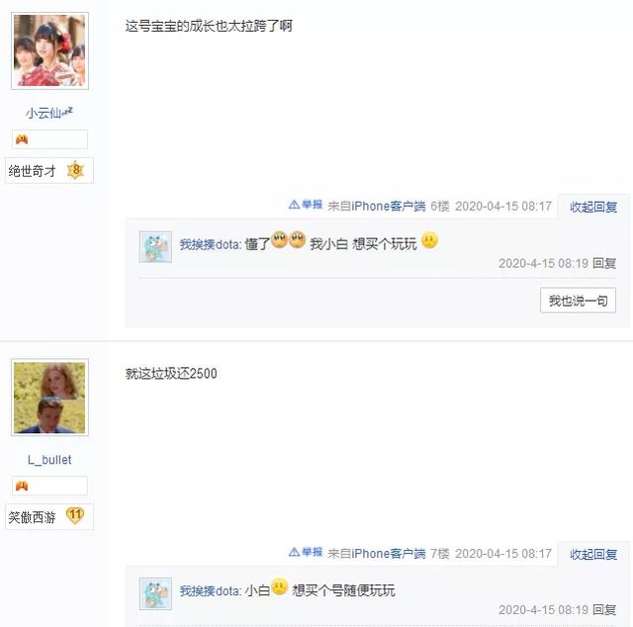Open 小云仙's avatar picture
633x627 pixels.
point(49,50)
